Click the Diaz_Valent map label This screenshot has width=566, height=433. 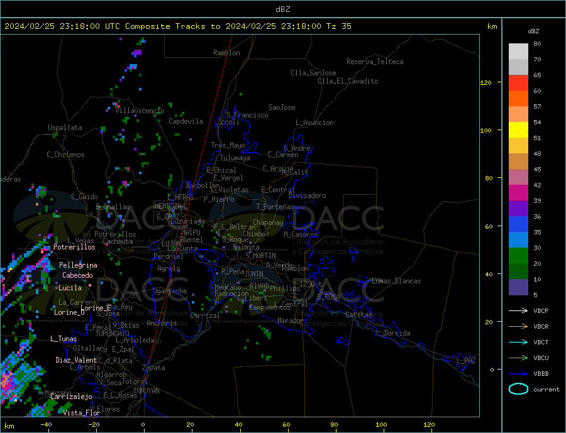tap(76, 360)
